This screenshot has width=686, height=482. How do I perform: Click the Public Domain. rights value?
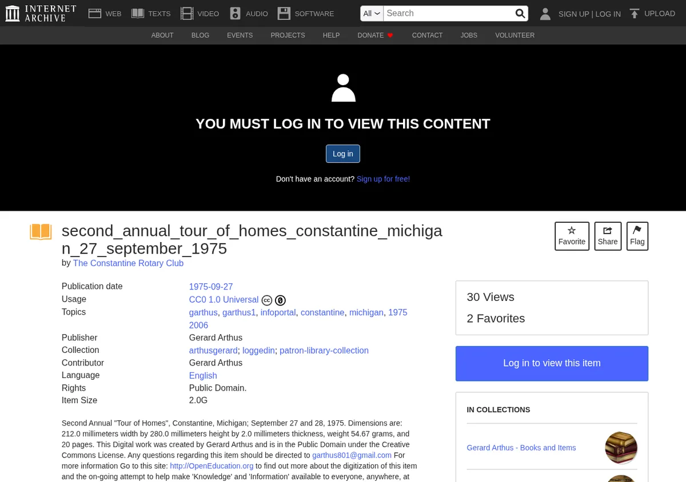tap(218, 388)
